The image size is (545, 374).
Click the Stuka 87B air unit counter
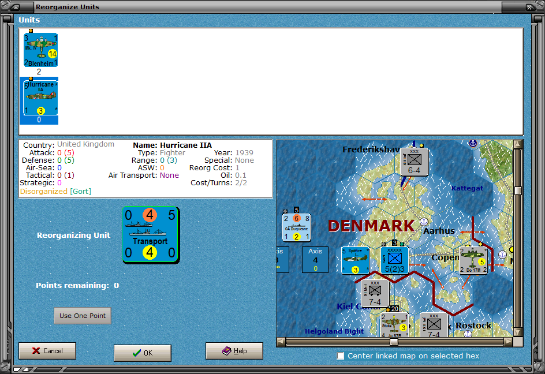[x=394, y=324]
